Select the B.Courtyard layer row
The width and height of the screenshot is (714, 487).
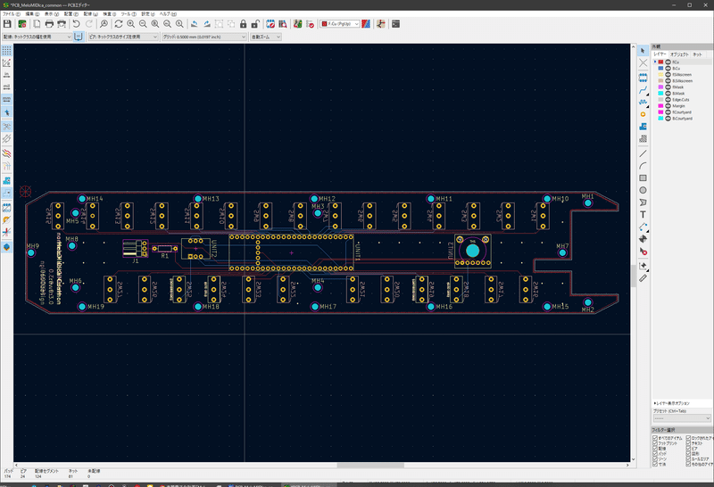(682, 119)
